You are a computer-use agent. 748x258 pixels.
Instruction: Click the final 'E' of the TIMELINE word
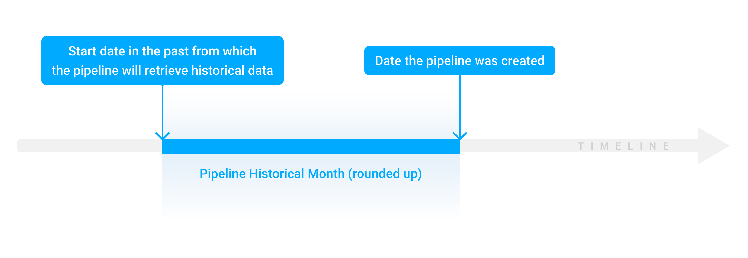[x=666, y=146]
